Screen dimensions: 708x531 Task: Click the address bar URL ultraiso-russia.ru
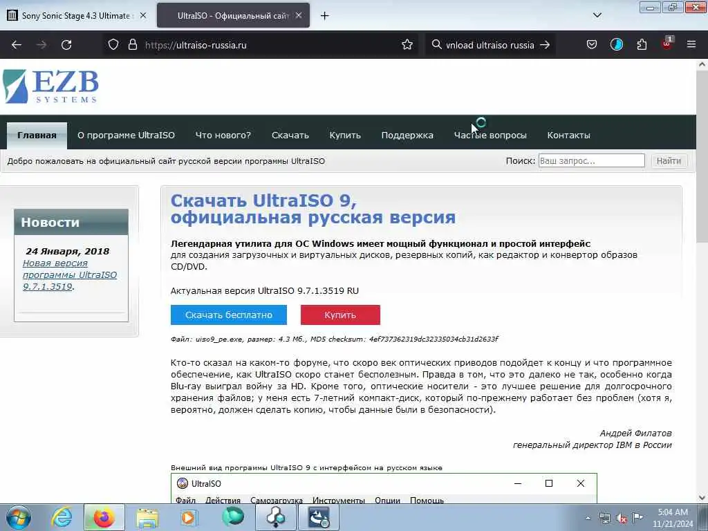click(x=196, y=45)
